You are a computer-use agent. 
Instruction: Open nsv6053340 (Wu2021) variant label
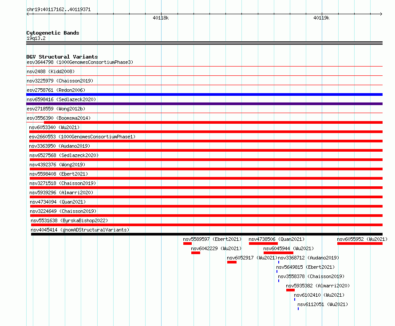pos(54,127)
